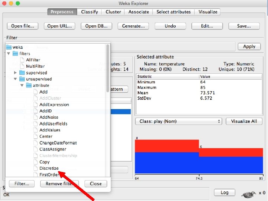Click the AddNoise file icon
Image resolution: width=268 pixels, height=201 pixels.
(35, 117)
